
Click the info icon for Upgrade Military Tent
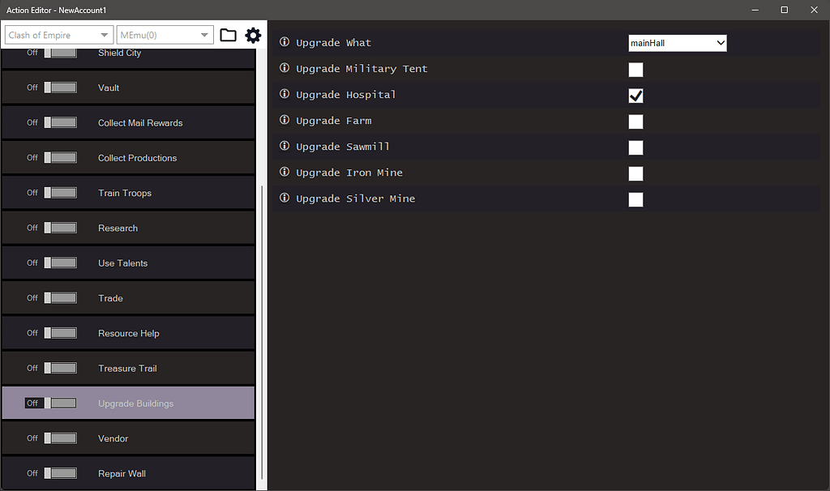coord(284,68)
